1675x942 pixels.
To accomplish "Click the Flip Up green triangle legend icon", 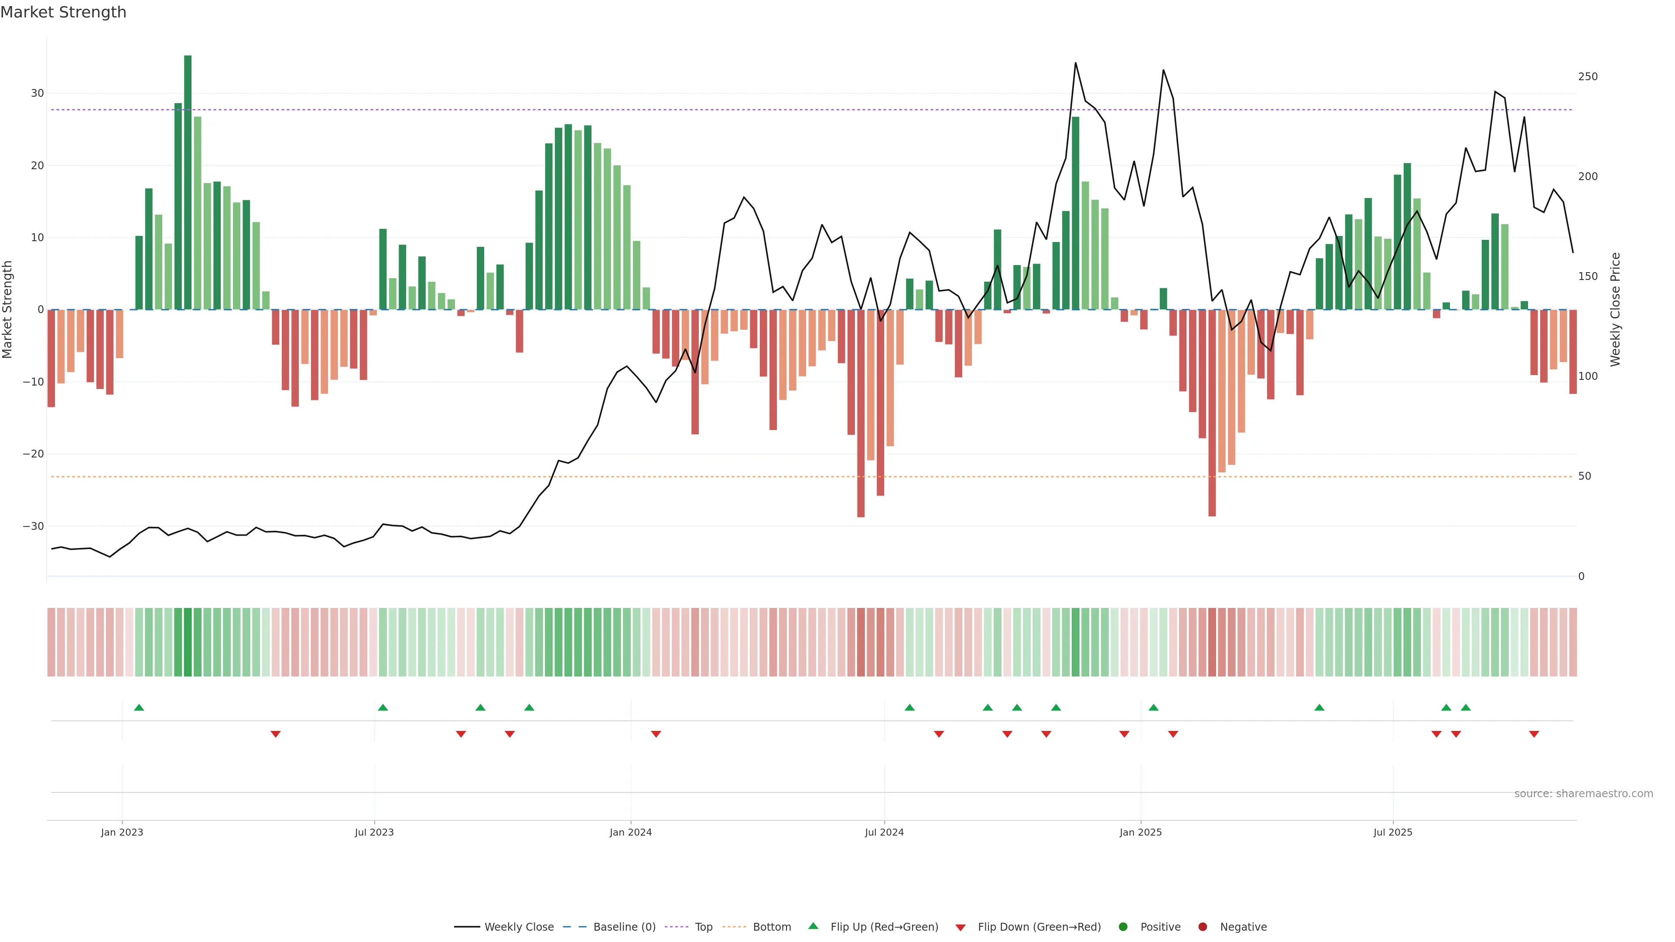I will (x=813, y=926).
